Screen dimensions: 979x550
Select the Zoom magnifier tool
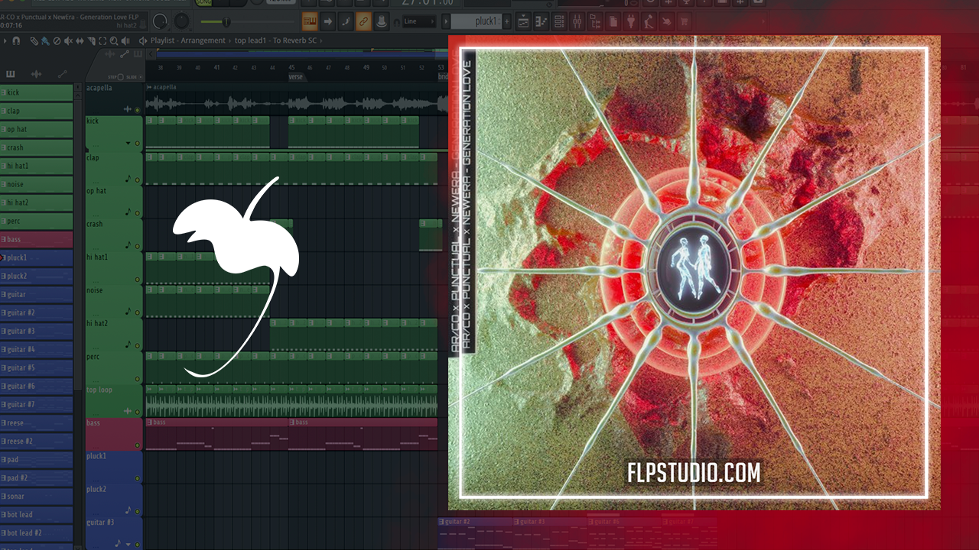click(114, 41)
